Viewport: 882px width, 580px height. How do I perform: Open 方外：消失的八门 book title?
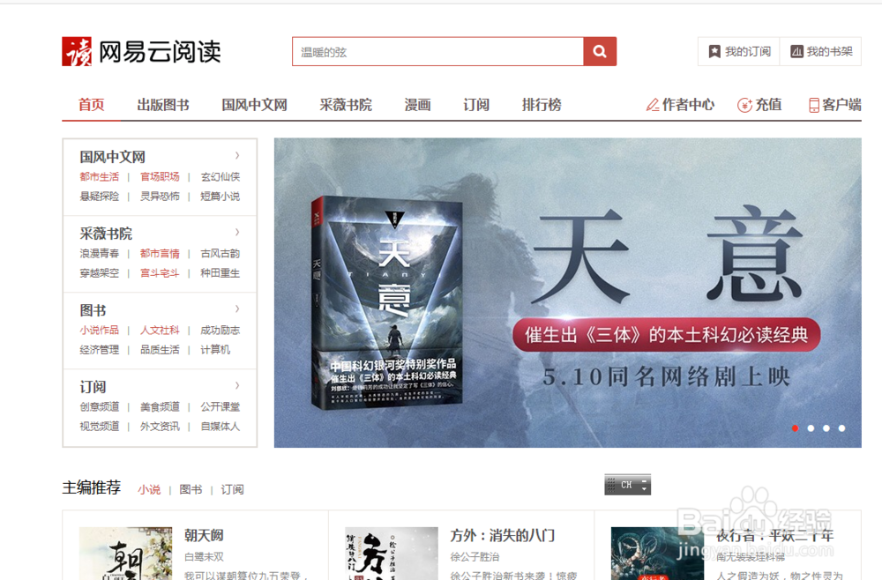click(x=503, y=536)
